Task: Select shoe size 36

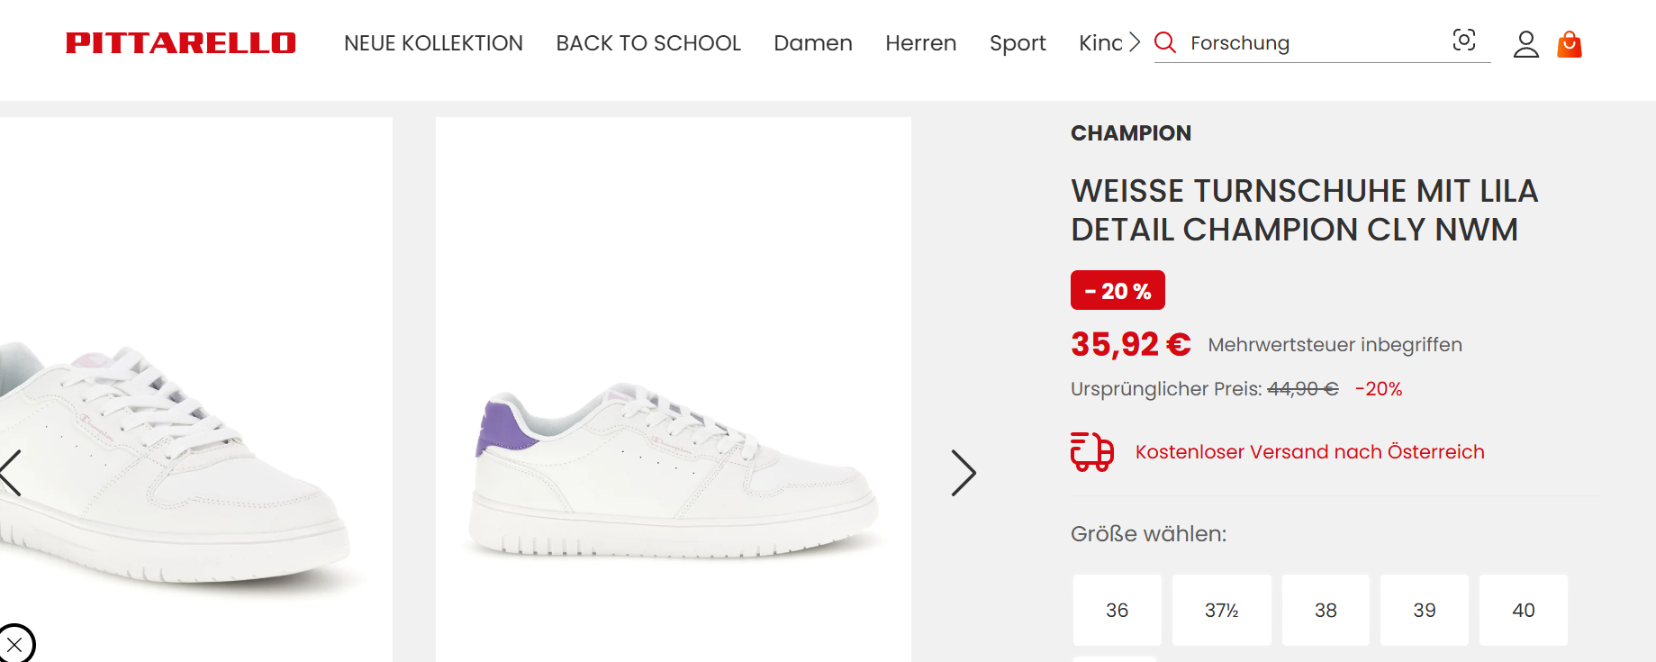Action: pyautogui.click(x=1117, y=610)
